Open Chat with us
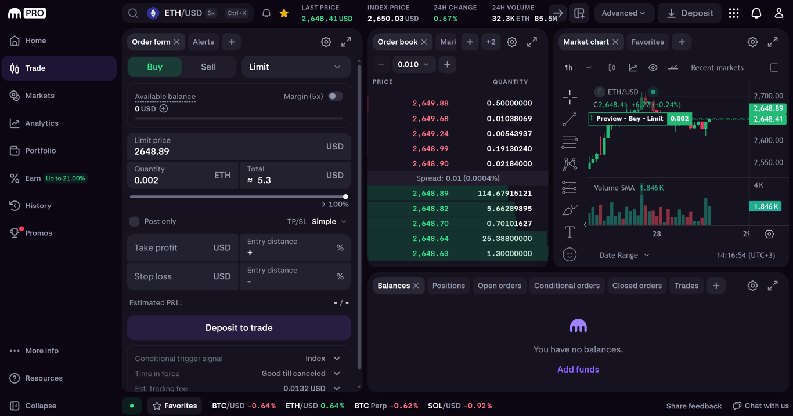 (x=761, y=406)
